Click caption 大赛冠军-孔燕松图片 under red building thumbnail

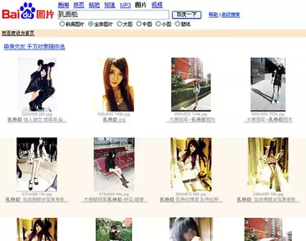(x=192, y=120)
